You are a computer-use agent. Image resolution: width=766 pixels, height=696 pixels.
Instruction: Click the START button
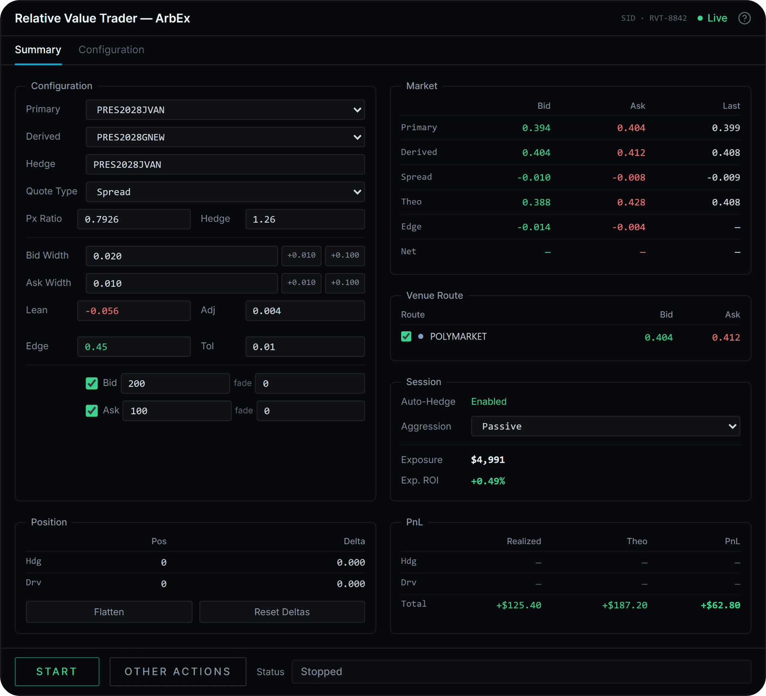[x=57, y=672]
